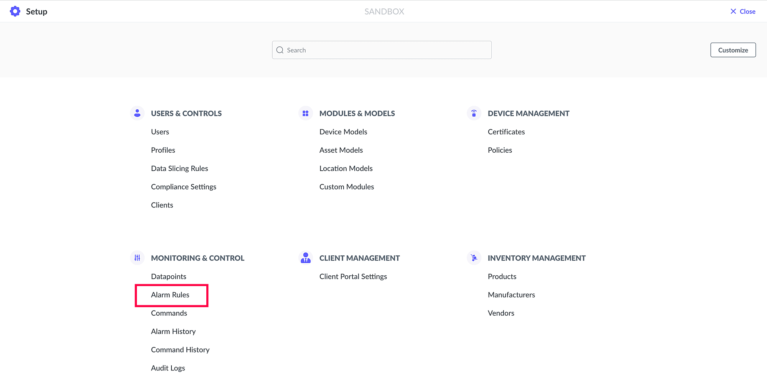Open Data Slicing Rules

point(179,169)
